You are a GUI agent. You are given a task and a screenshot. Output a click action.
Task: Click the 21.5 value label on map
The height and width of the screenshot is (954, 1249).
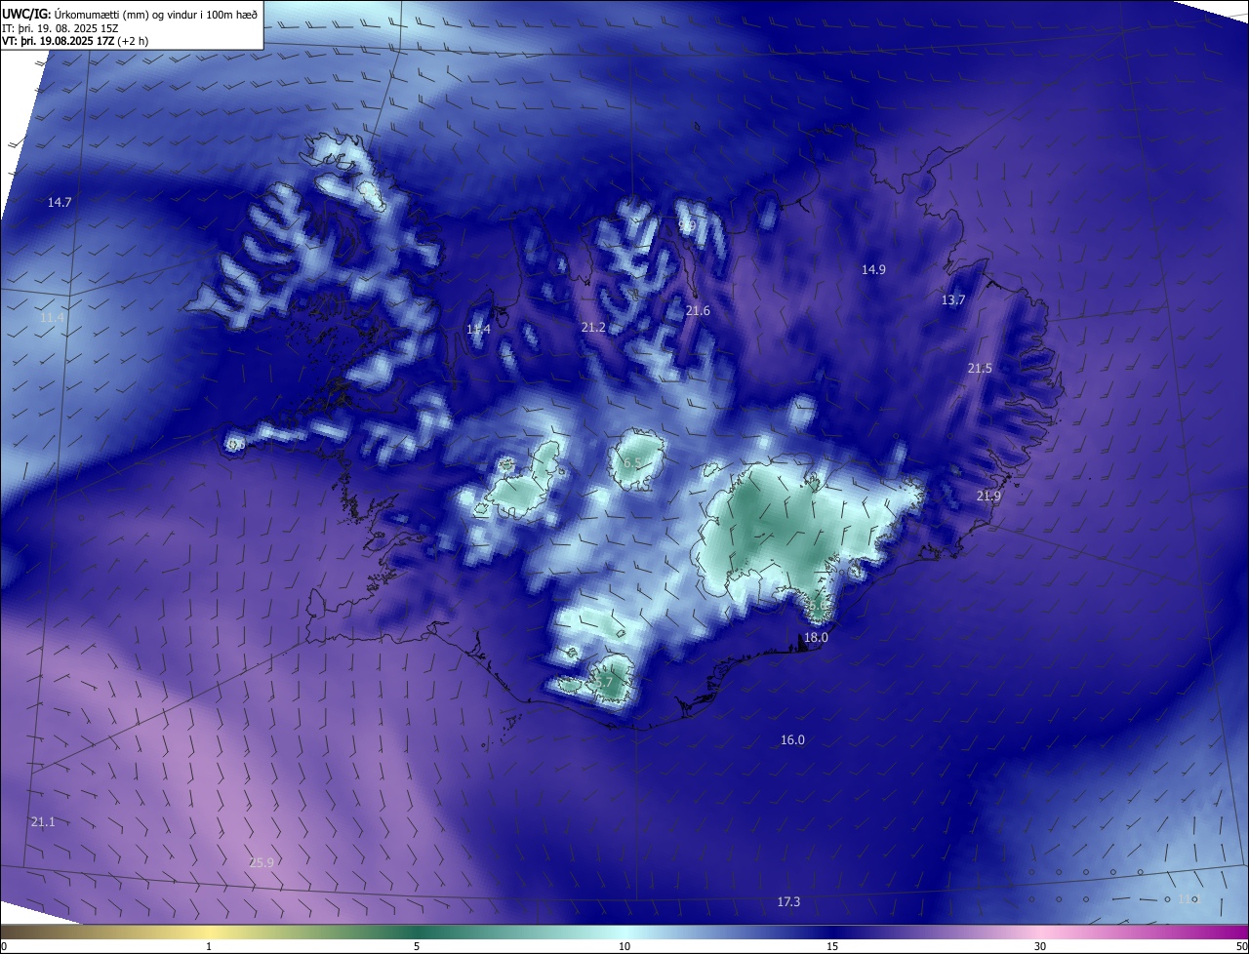[980, 369]
